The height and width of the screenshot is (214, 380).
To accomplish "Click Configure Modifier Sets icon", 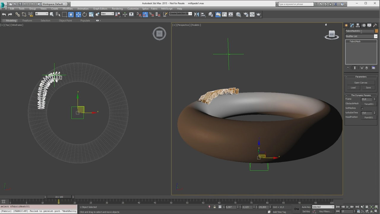I will [x=373, y=68].
